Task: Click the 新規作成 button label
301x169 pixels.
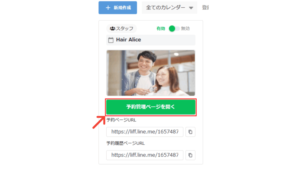Action: [x=122, y=8]
